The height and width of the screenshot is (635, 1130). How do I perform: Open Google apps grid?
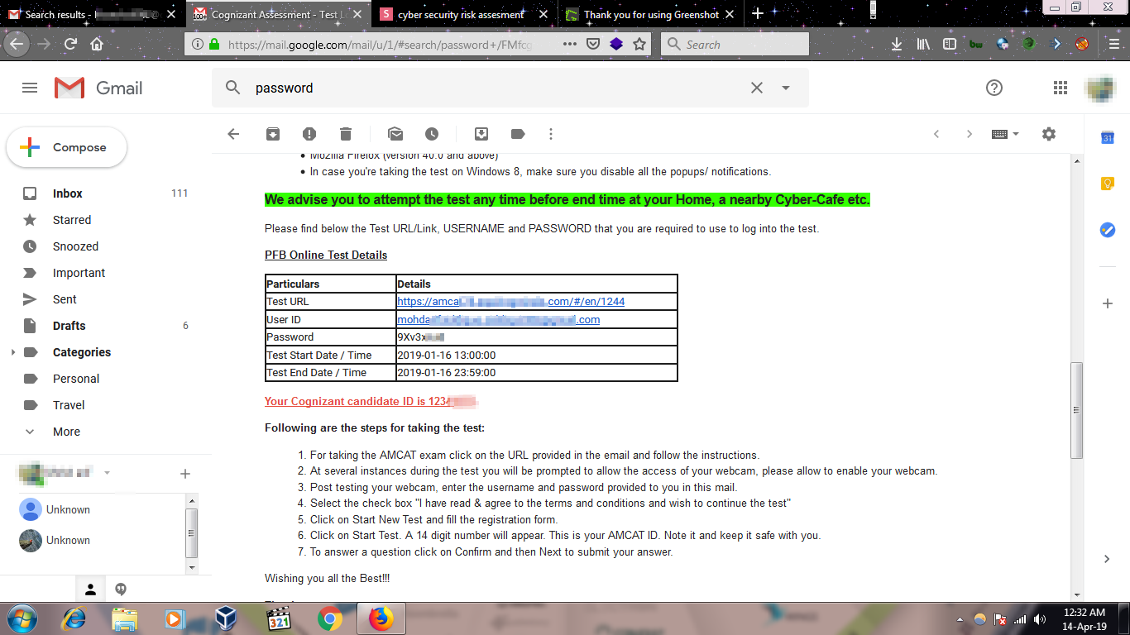click(1061, 88)
